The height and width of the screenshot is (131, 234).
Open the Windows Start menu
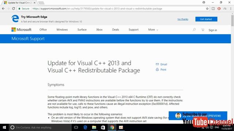pos(4,127)
